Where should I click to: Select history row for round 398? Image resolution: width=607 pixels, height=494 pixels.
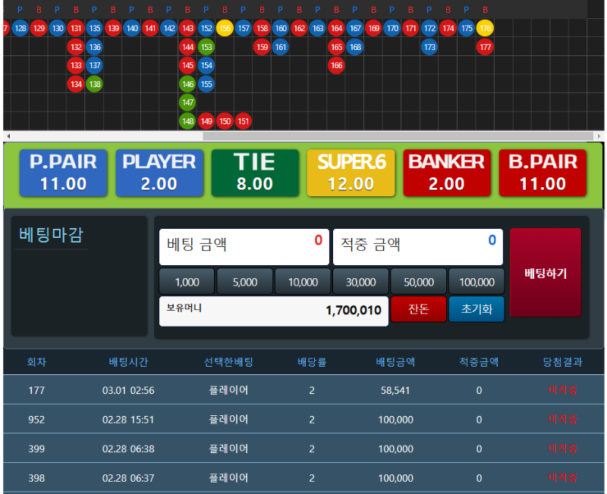pos(303,478)
